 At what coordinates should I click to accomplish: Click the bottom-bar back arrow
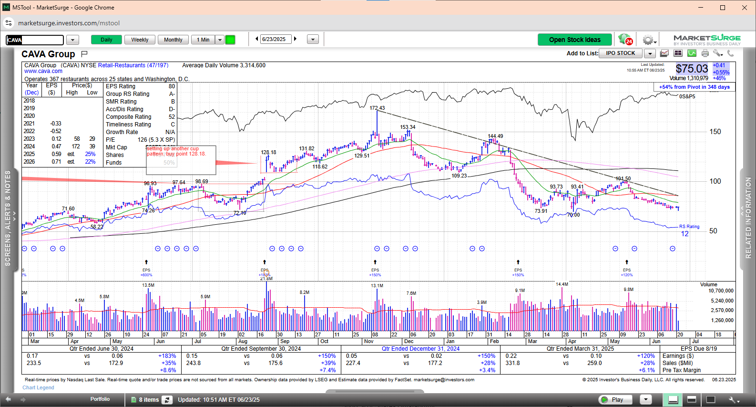pos(8,399)
